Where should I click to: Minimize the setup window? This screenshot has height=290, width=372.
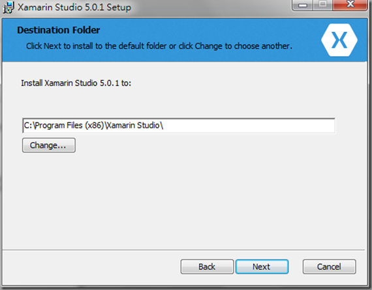303,5
